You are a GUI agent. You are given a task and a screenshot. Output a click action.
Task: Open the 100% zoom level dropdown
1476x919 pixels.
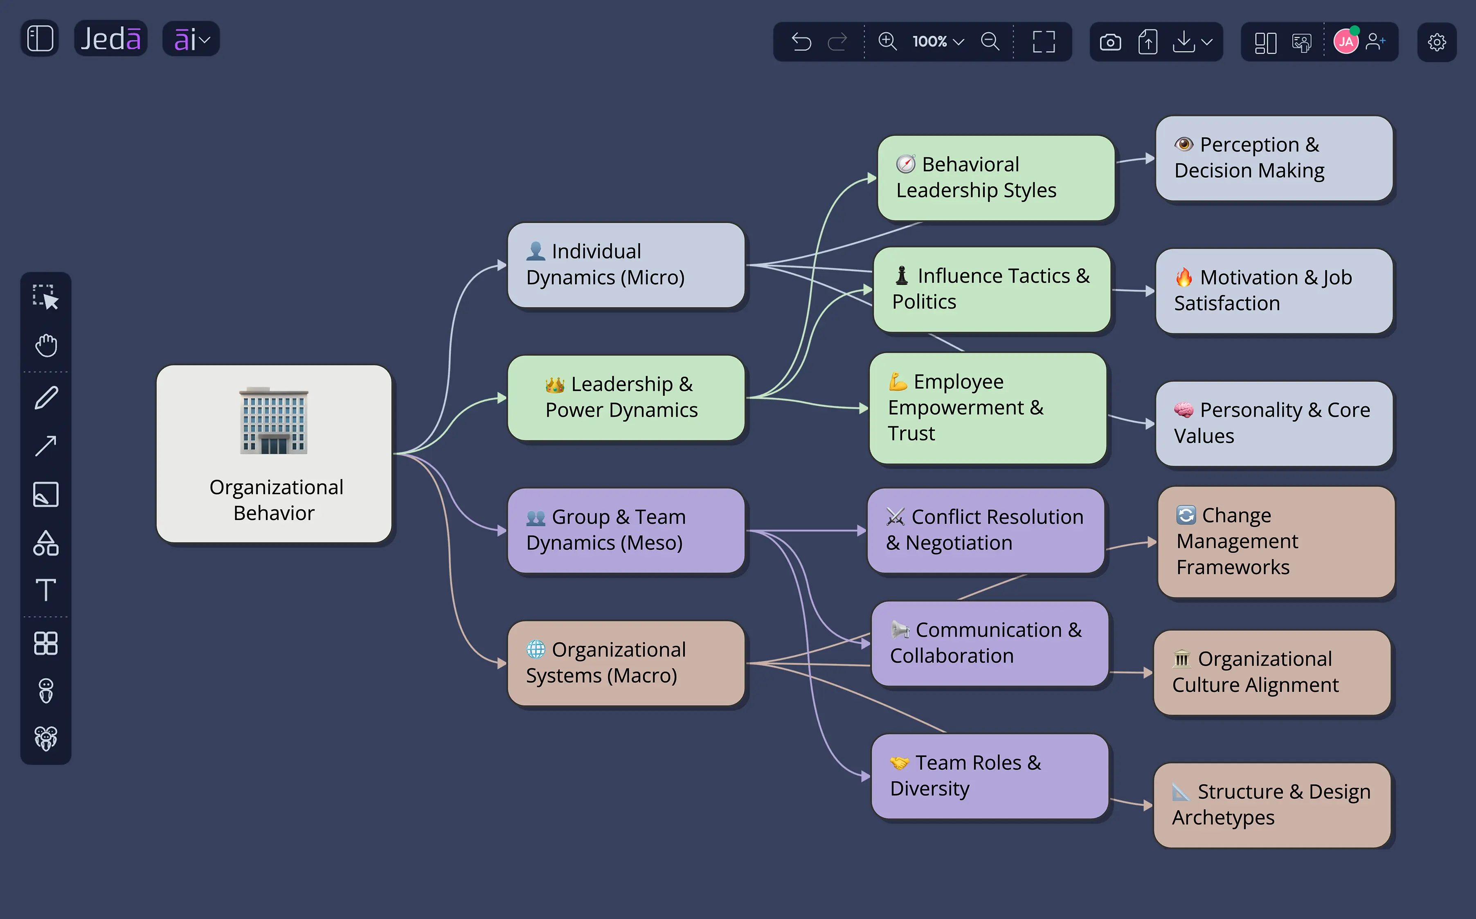point(938,41)
